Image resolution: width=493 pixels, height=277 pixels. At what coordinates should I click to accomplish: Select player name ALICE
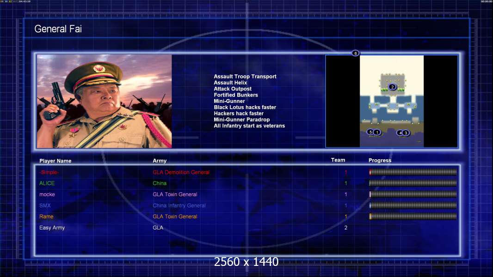(x=47, y=183)
